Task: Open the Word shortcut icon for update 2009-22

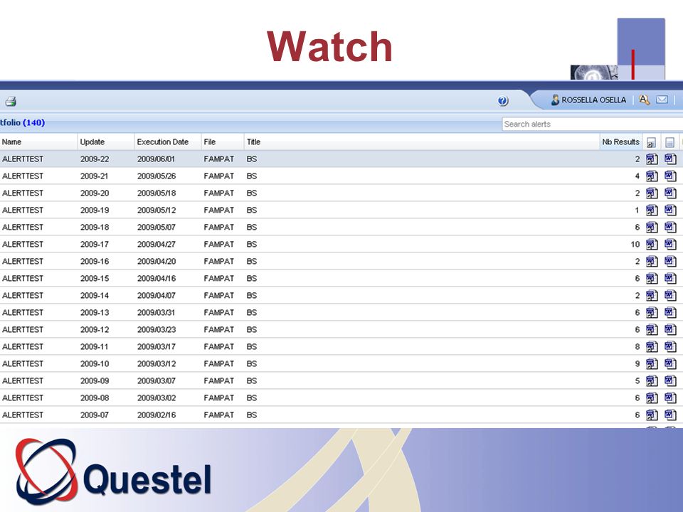Action: point(652,159)
